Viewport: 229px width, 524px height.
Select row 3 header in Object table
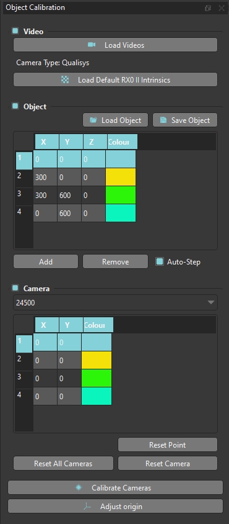point(24,195)
